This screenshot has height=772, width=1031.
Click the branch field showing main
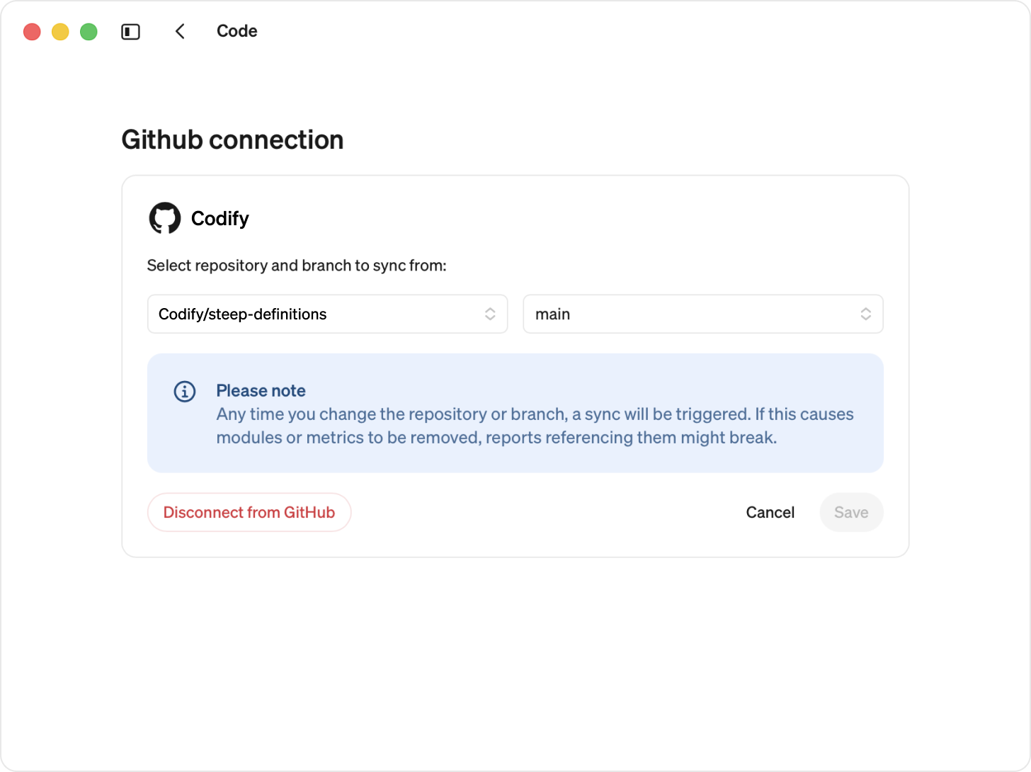pos(704,314)
